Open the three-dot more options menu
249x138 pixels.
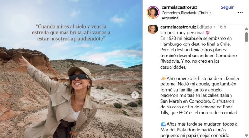(240, 12)
